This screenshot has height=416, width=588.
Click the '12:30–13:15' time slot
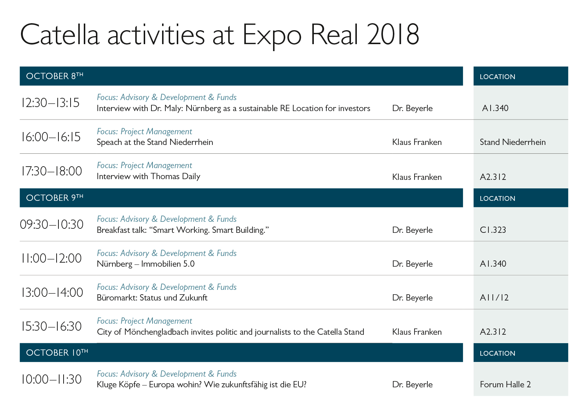50,103
